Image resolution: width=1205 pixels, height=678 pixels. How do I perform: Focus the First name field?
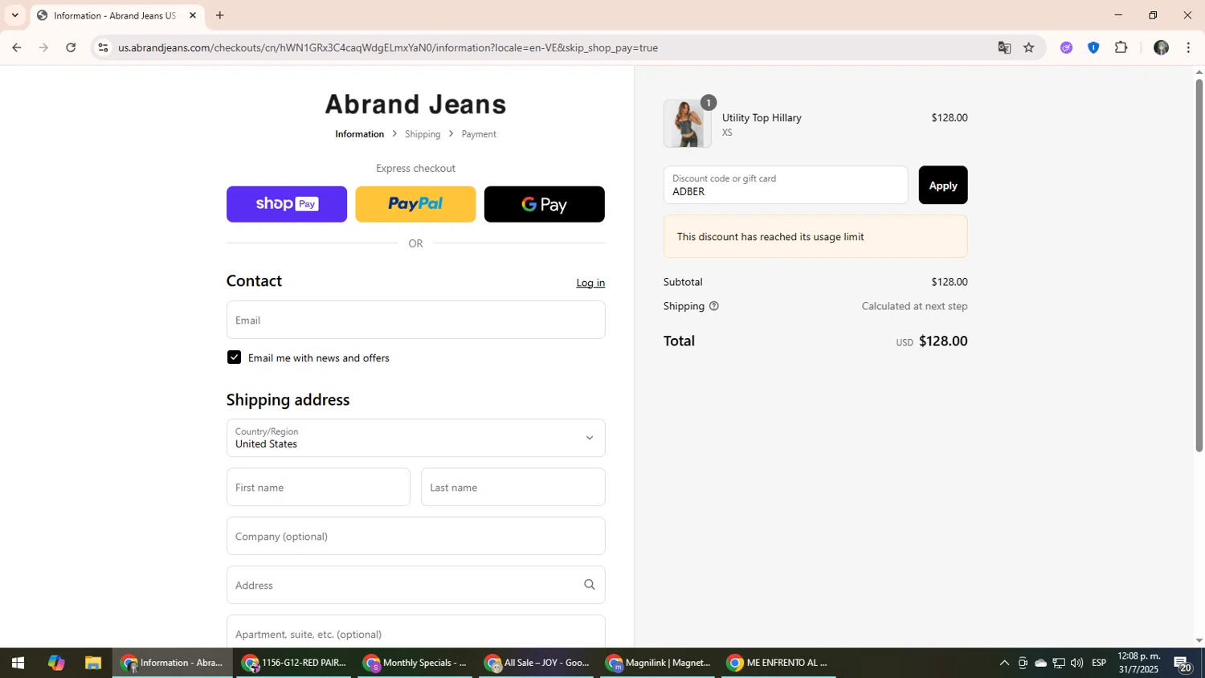point(318,487)
